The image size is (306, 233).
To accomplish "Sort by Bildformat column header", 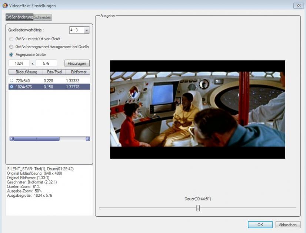I will 78,72.
